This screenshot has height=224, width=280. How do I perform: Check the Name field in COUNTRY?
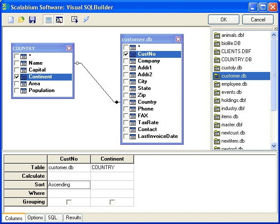(17, 63)
